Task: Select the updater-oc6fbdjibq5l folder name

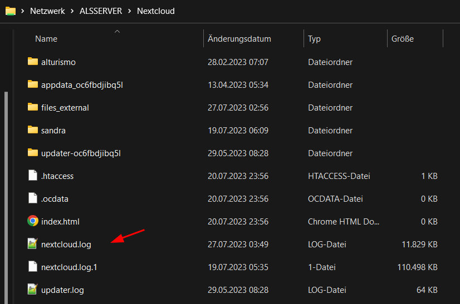Action: point(81,153)
